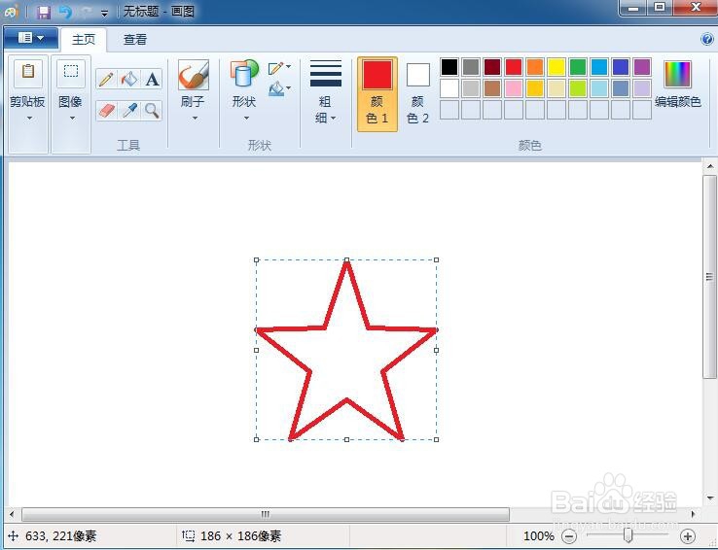Click the bottom-right selection corner handle
The image size is (718, 550).
tap(437, 439)
